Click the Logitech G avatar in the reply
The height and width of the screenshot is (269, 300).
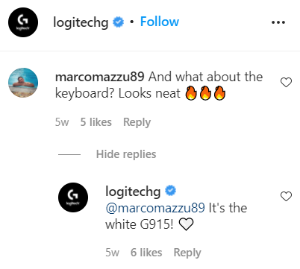[73, 197]
